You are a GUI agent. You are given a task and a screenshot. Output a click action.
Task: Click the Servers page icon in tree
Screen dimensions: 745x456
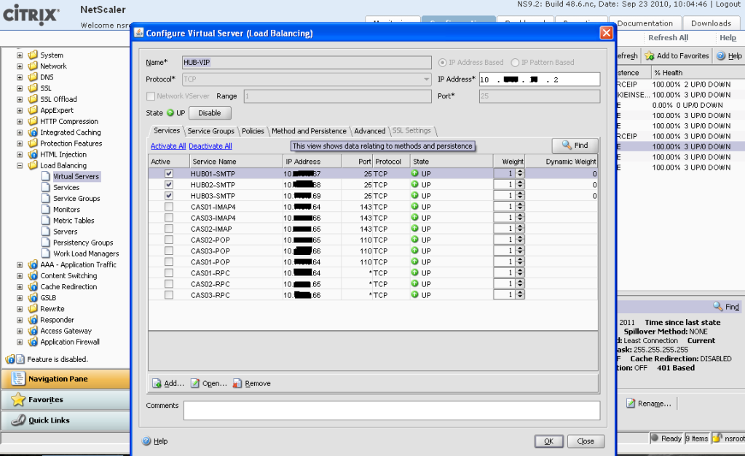(x=46, y=232)
